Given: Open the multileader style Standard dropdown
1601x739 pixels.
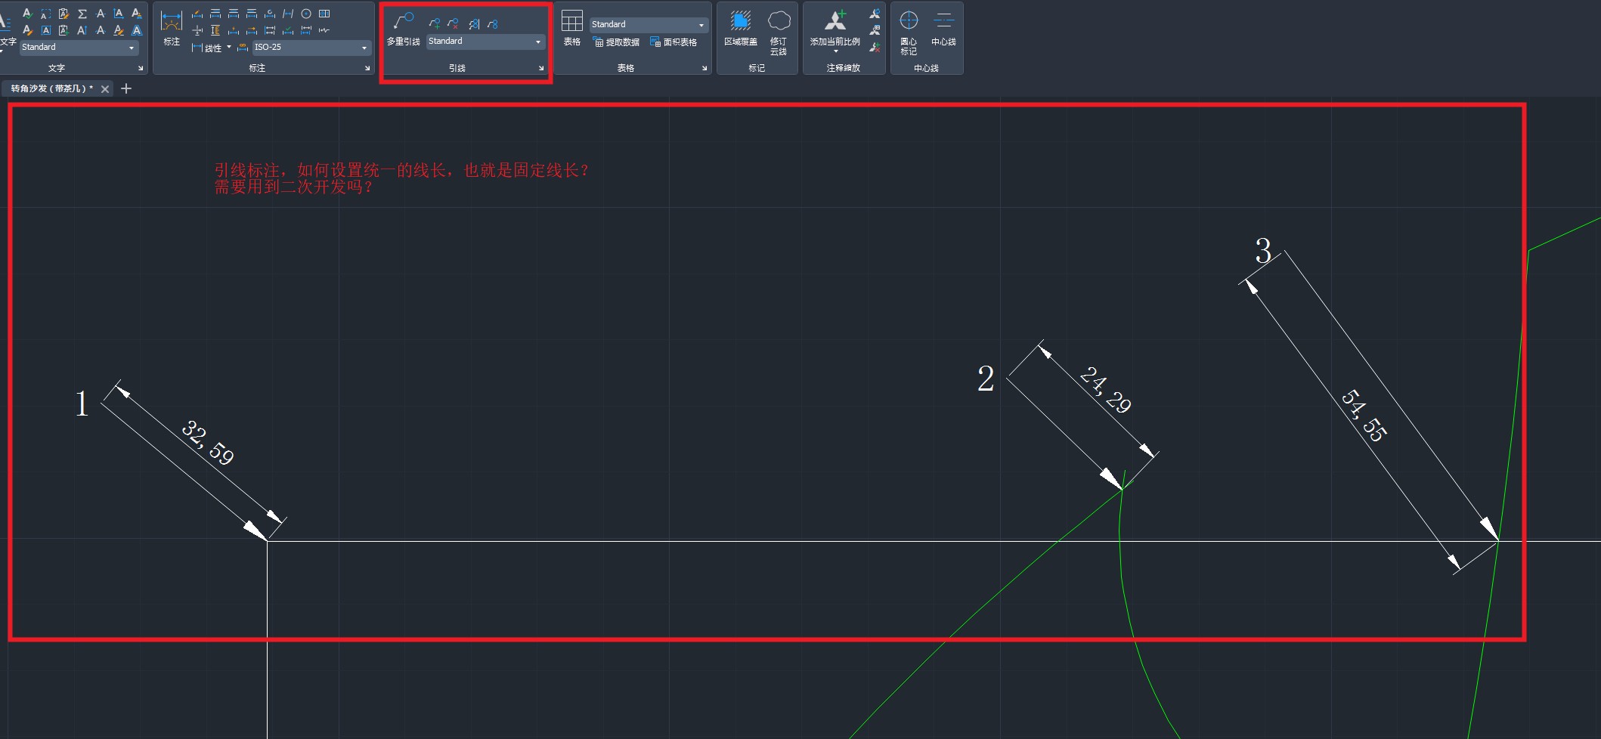Looking at the screenshot, I should (485, 42).
